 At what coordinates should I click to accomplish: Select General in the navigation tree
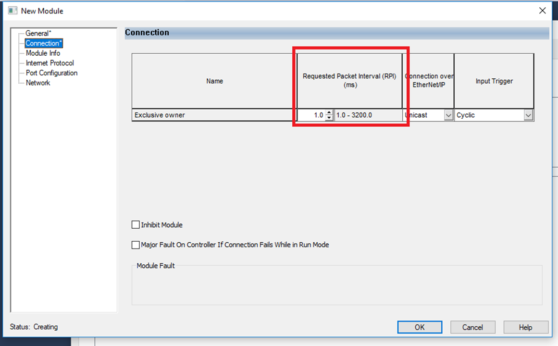click(x=38, y=33)
